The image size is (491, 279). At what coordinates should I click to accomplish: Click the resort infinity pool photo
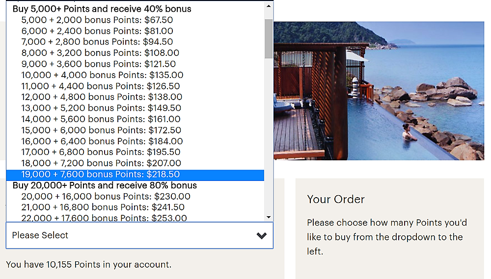(x=379, y=91)
